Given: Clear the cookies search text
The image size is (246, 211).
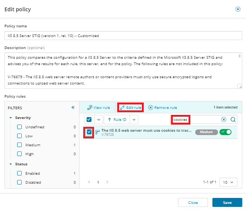Looking at the screenshot, I should [224, 120].
